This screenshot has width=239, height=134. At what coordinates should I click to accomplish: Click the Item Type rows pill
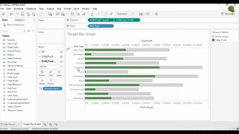pos(101,26)
